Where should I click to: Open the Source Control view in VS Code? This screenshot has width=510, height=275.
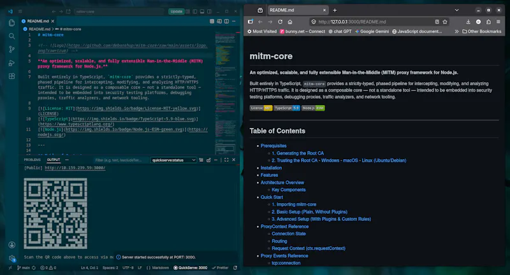click(x=11, y=50)
